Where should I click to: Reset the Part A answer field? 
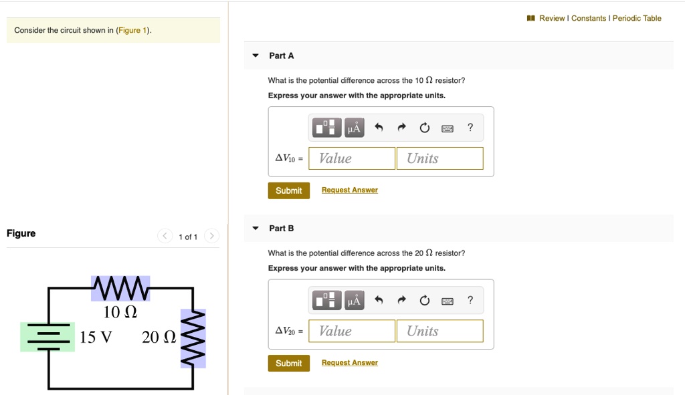[x=424, y=127]
